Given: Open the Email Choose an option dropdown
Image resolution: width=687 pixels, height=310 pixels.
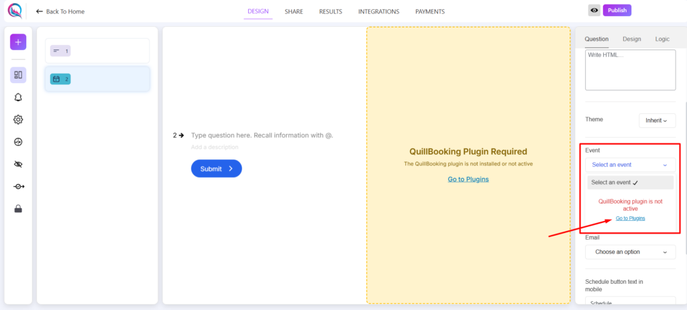Looking at the screenshot, I should 631,252.
